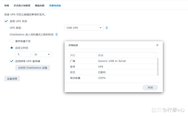Click the UPS model value in the 型号 row
Viewport: 188px width, 116px height.
point(101,67)
